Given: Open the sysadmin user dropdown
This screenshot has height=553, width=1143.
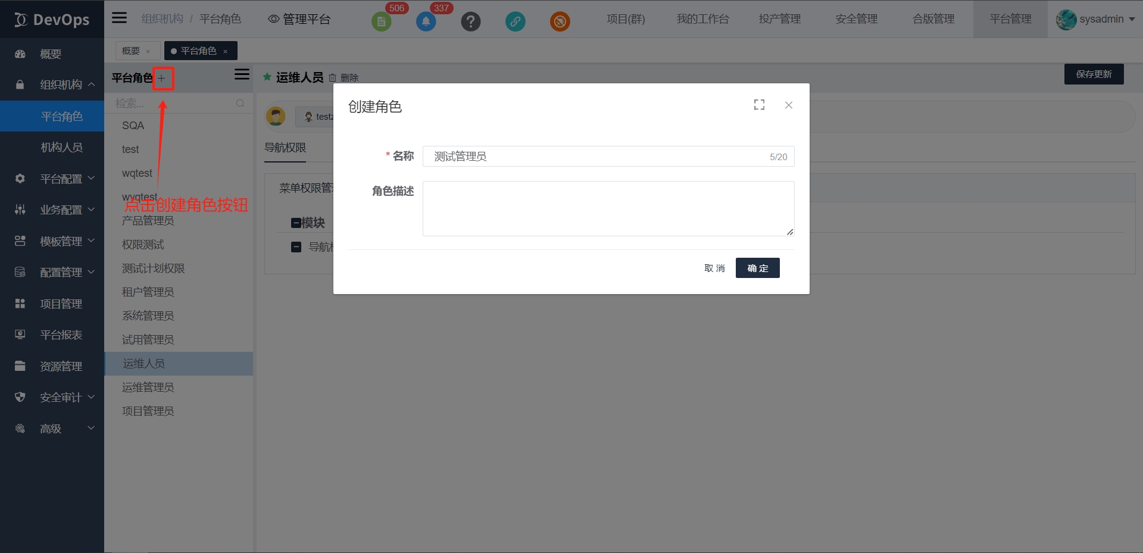Looking at the screenshot, I should [1095, 19].
